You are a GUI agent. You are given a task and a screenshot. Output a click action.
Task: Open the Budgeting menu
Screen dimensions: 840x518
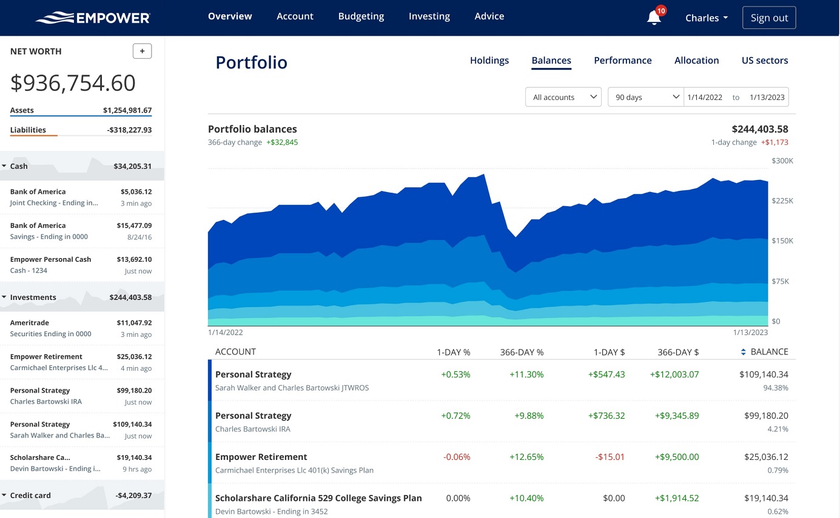pos(361,16)
